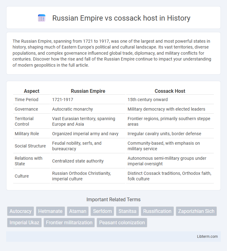Screen dimensions: 227x251
Task: Click the calendar icon beside the title
Action: click(x=41, y=18)
